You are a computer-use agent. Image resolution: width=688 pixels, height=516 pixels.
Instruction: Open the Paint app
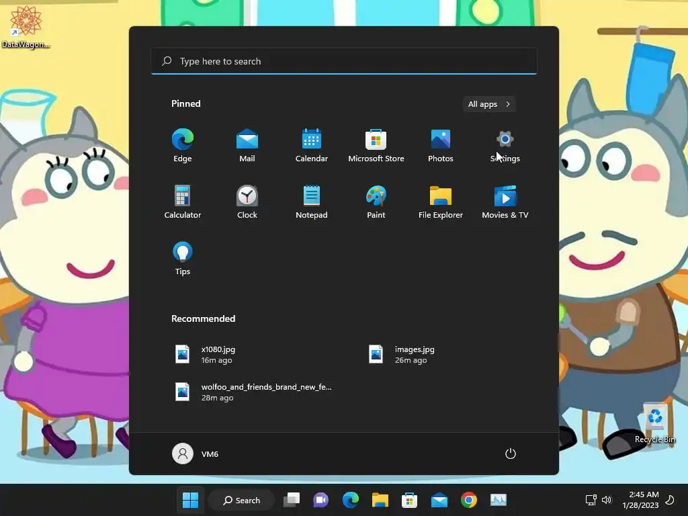point(376,202)
